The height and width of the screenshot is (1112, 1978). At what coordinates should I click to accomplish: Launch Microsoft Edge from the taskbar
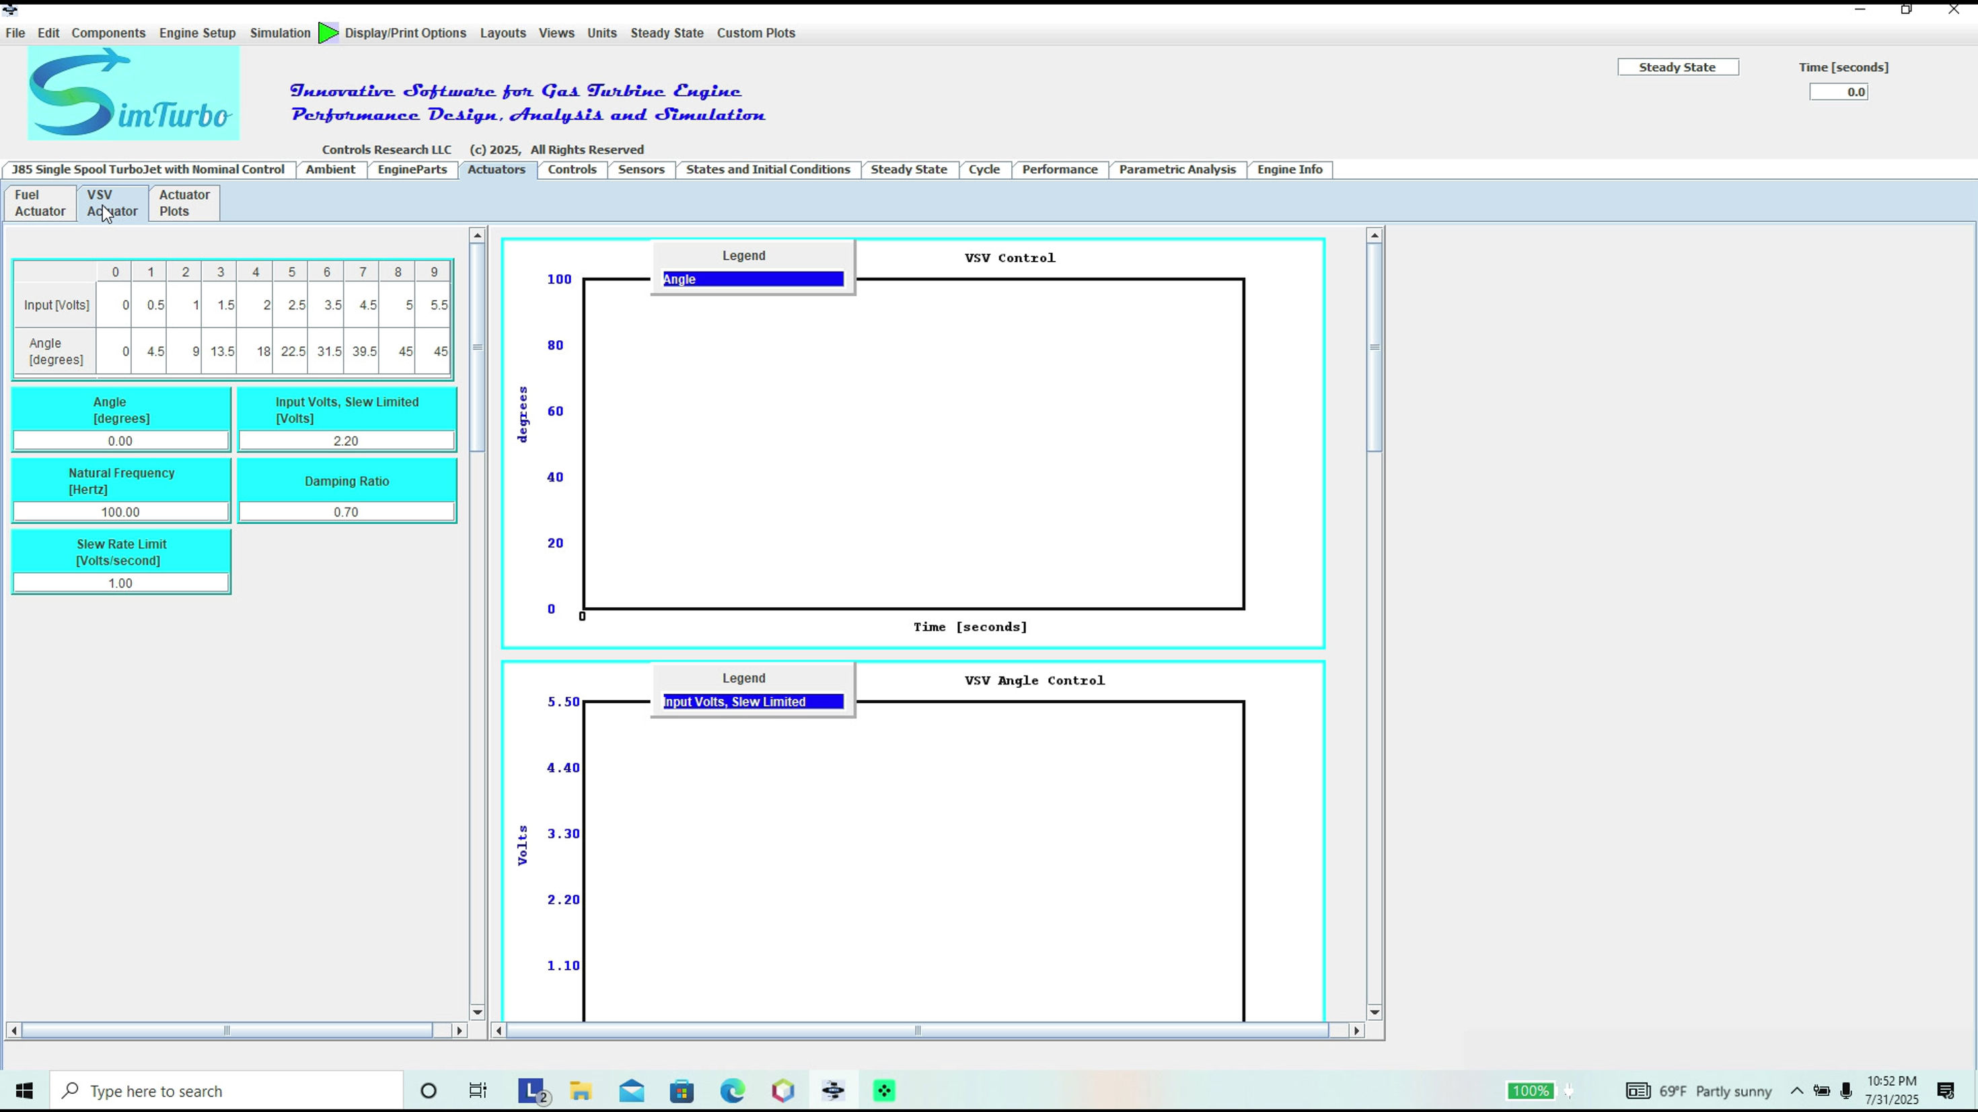[x=733, y=1090]
